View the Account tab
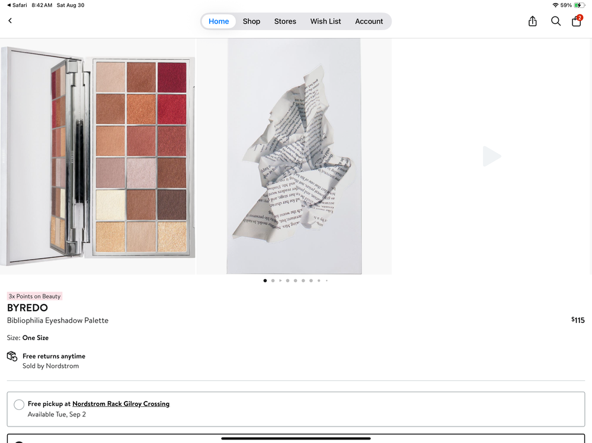 tap(369, 21)
